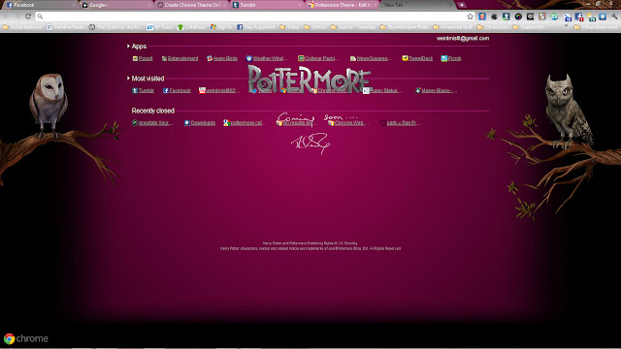Open the EF Tours bookmark
621x349 pixels.
tap(160, 27)
